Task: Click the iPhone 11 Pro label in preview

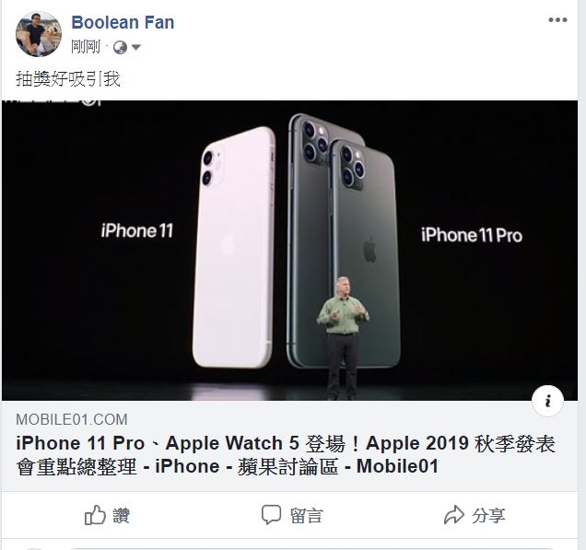Action: pos(472,236)
